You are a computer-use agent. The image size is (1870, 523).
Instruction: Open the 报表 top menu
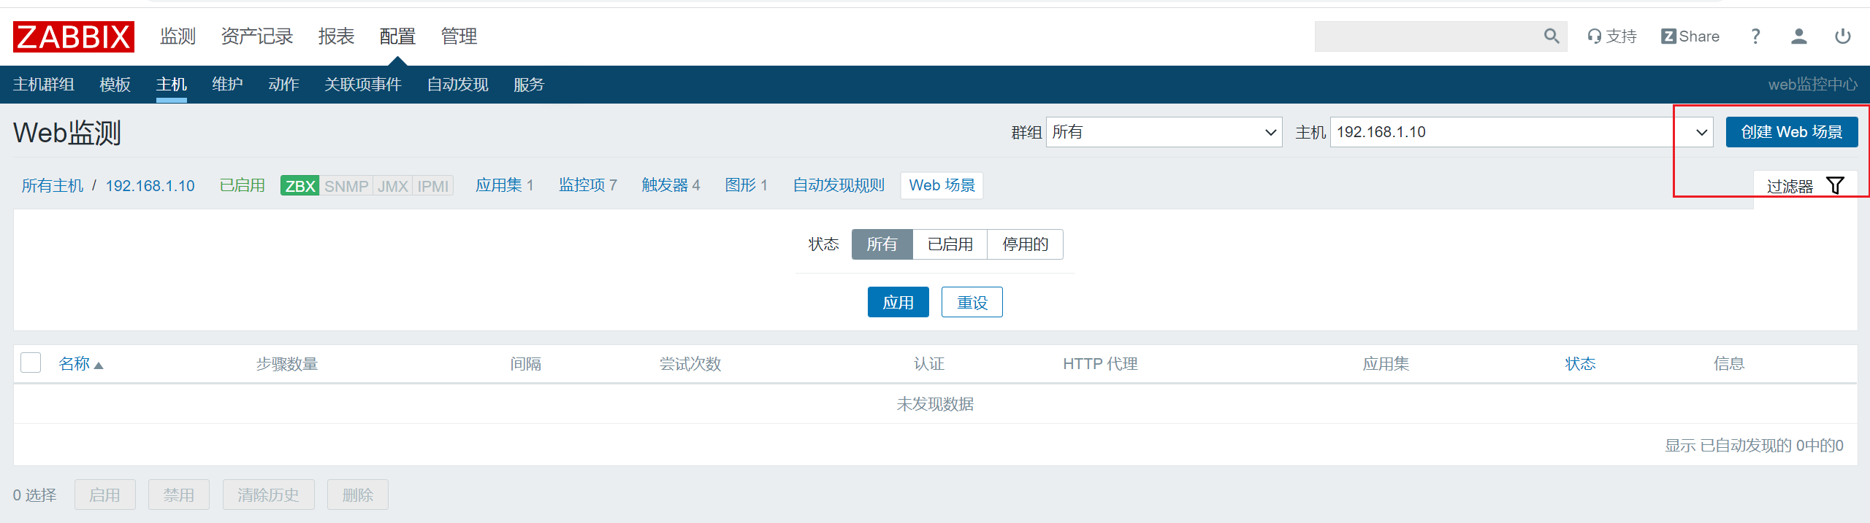(x=336, y=36)
